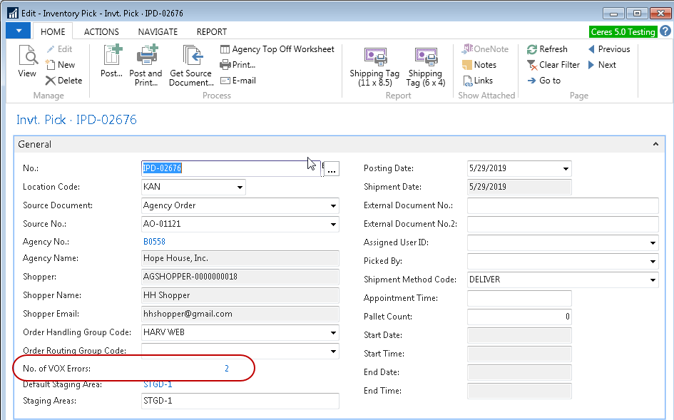Print Shipping Tag (6 x 4)
The width and height of the screenshot is (674, 420).
point(425,57)
